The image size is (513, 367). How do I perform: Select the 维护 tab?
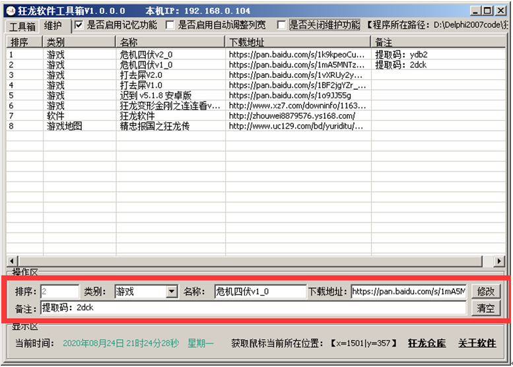click(53, 26)
